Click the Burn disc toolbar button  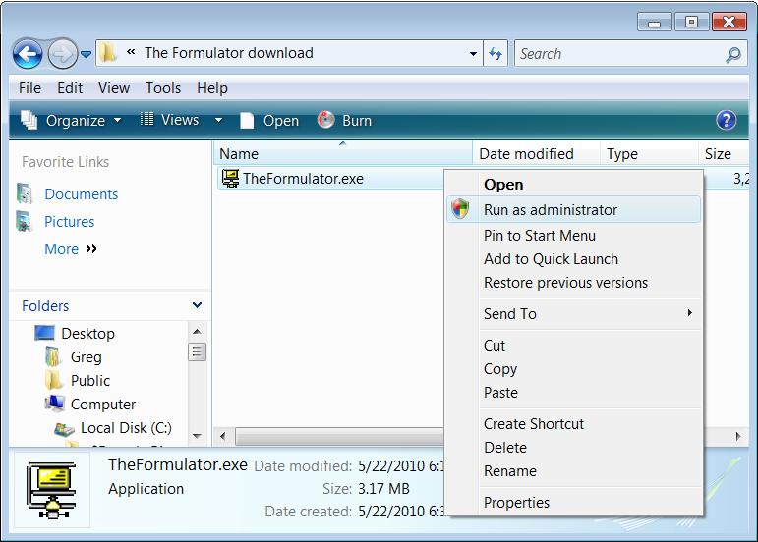345,120
